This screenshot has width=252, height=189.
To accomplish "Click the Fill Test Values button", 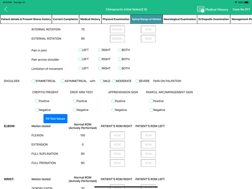I will 55,119.
